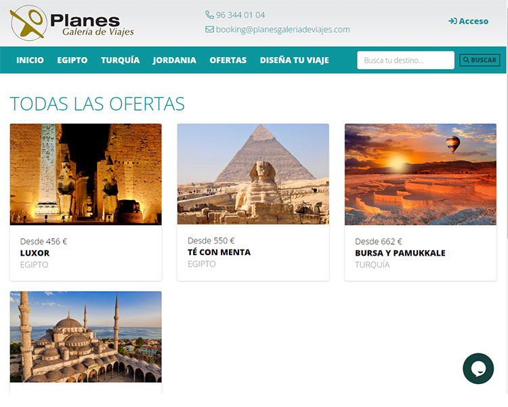The image size is (508, 407).
Task: Open the Luxor temple offer image
Action: (86, 174)
